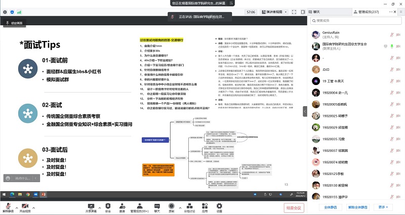Click the Invite (邀请) icon
Image resolution: width=405 pixels, height=215 pixels.
pos(122,206)
